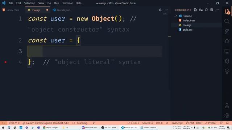Click the lightning icon in the status bar
This screenshot has height=130, width=232.
pos(94,123)
